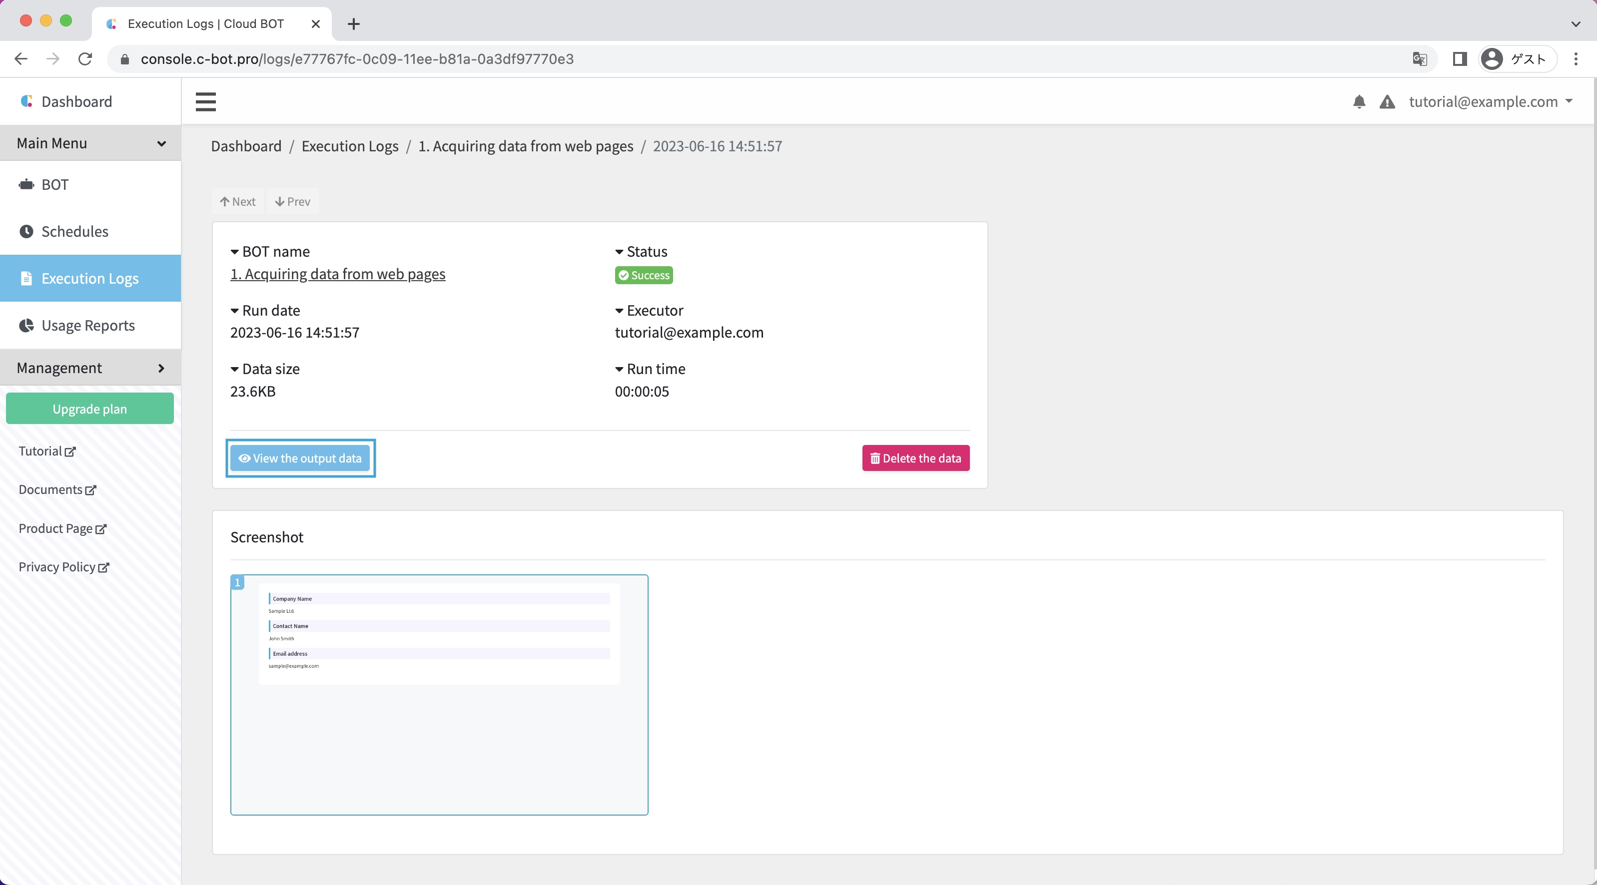The image size is (1597, 885).
Task: Open the browser side panel icon
Action: tap(1460, 59)
